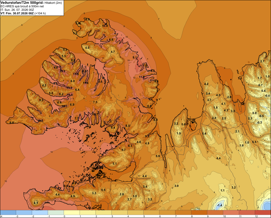This screenshot has width=271, height=218.
Task: Click the '3.0' temperature value on the map
Action: 135,196
